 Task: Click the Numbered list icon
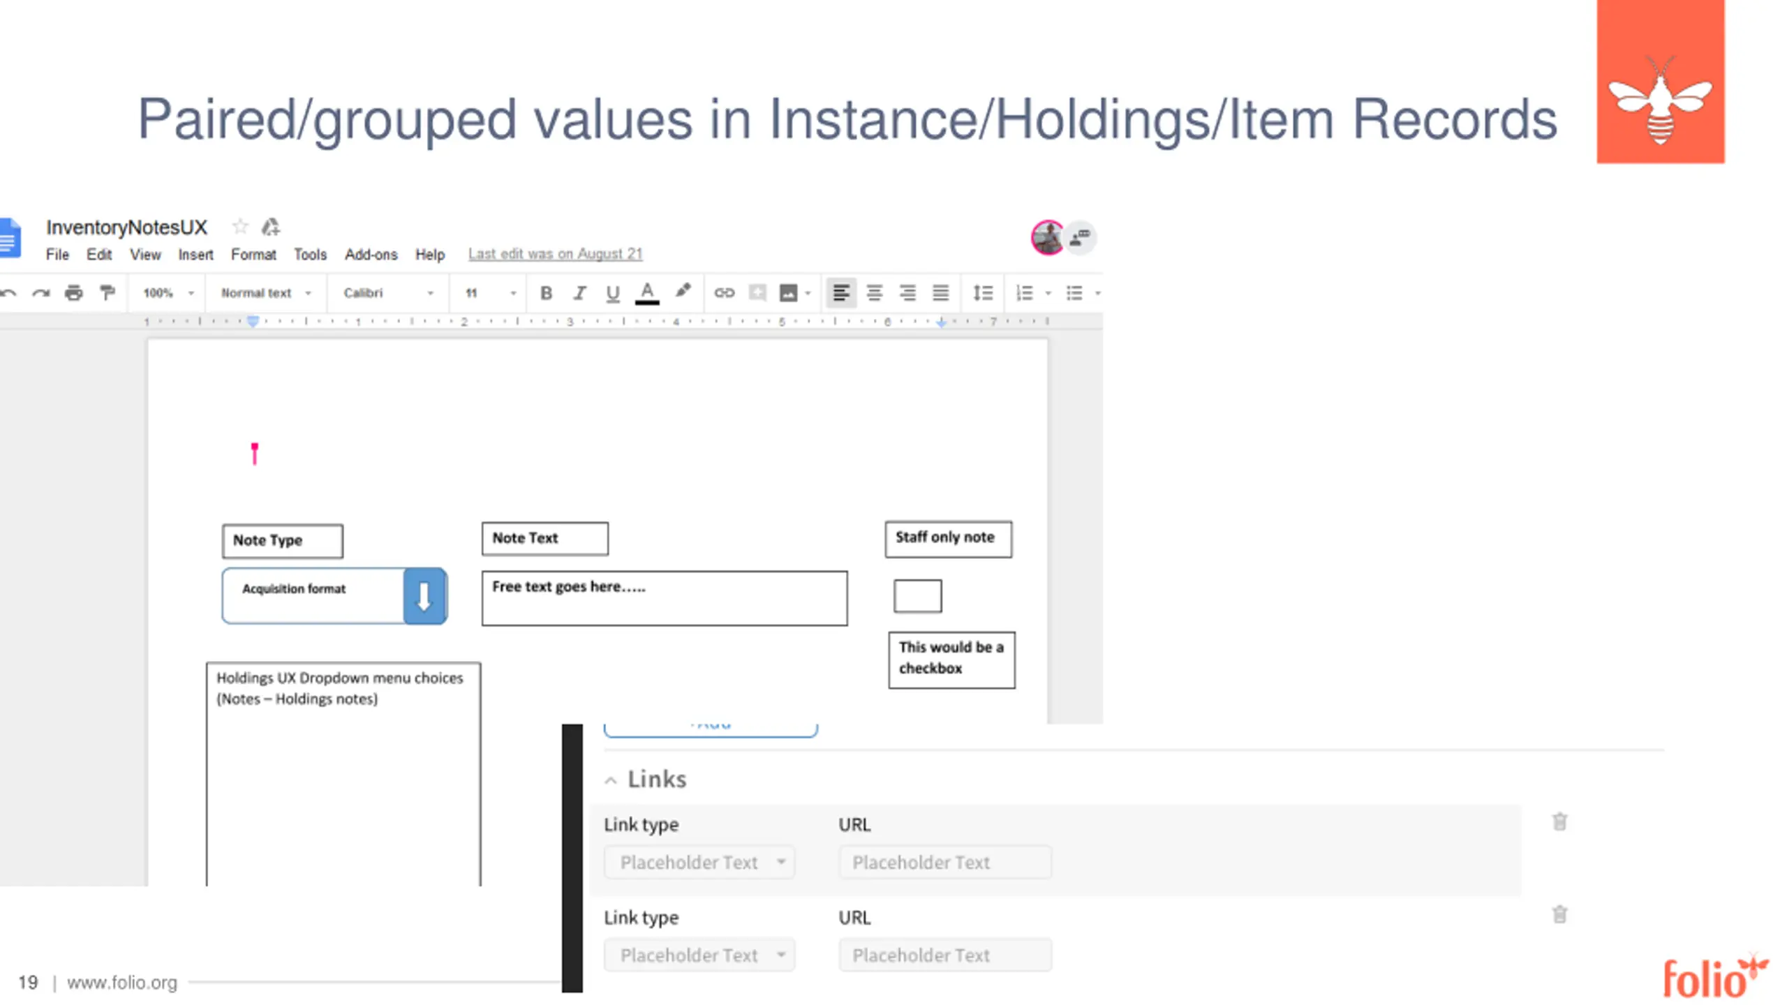coord(1024,293)
